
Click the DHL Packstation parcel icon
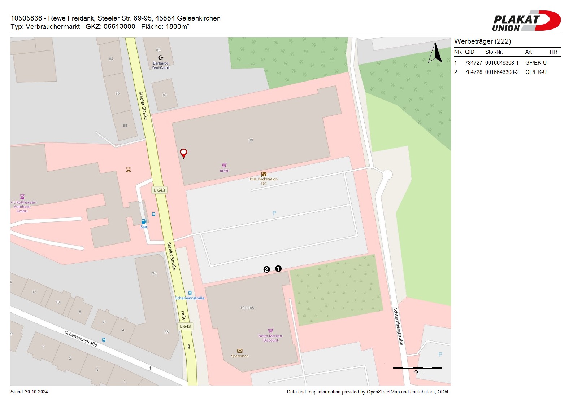coord(264,174)
